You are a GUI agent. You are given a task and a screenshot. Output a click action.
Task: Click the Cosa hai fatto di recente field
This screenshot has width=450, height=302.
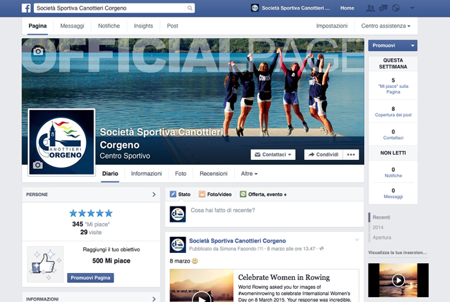223,210
